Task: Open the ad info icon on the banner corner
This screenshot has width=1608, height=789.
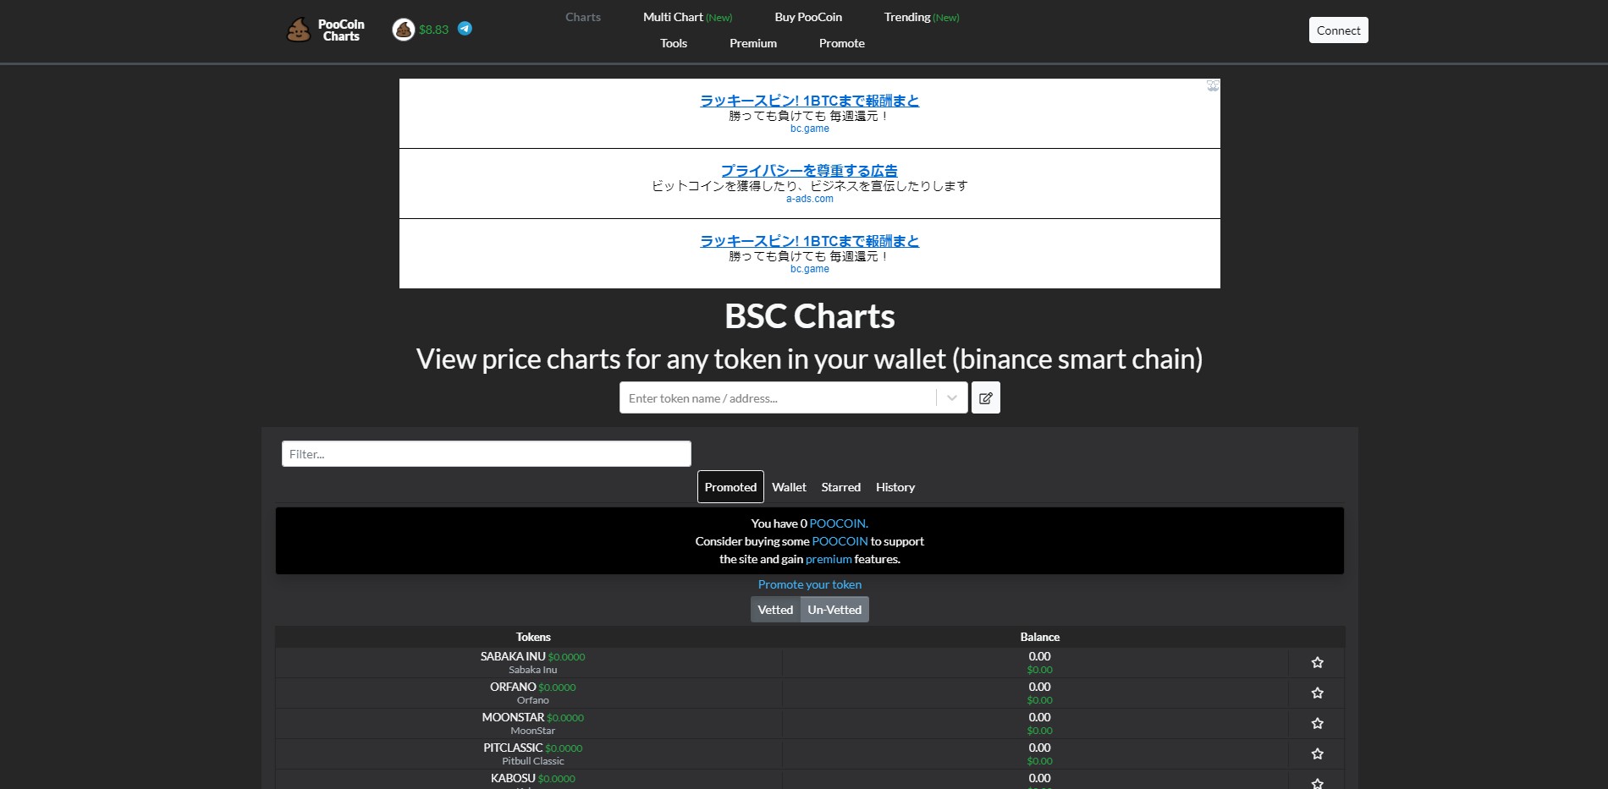Action: 1213,85
